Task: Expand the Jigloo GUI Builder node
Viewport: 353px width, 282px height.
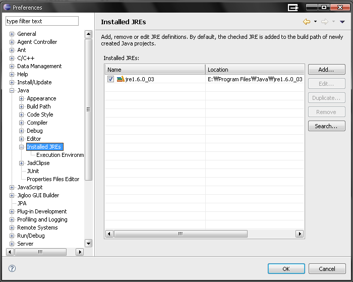Action: click(12, 196)
